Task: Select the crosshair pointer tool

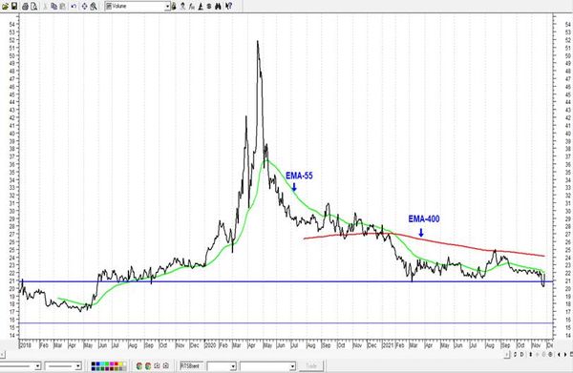Action: click(x=84, y=6)
